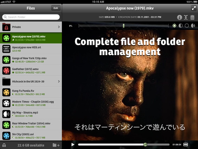Image resolution: width=198 pixels, height=149 pixels.
Task: Open file info with the 'i' icon
Action: point(179,17)
